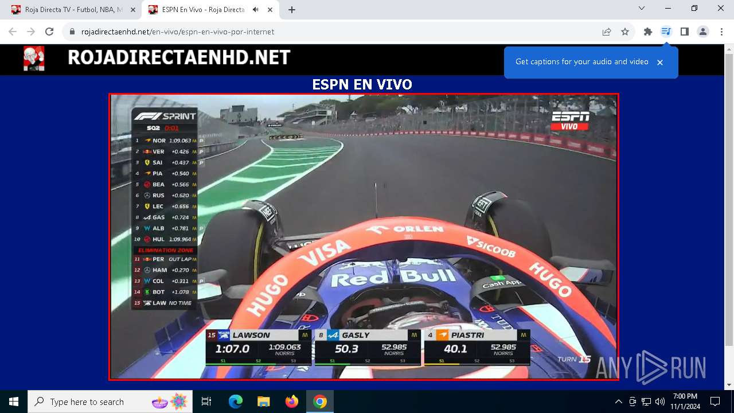Image resolution: width=734 pixels, height=413 pixels.
Task: Click the F1 SPRINT logo in the overlay
Action: coord(165,116)
